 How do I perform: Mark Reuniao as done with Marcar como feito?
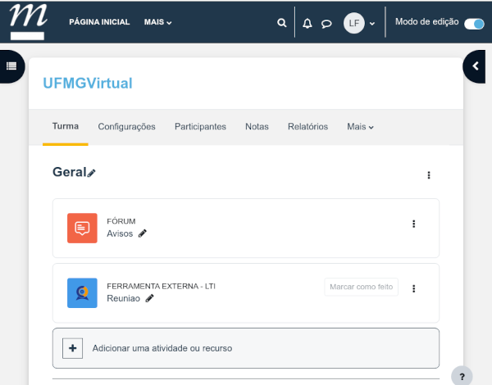361,287
